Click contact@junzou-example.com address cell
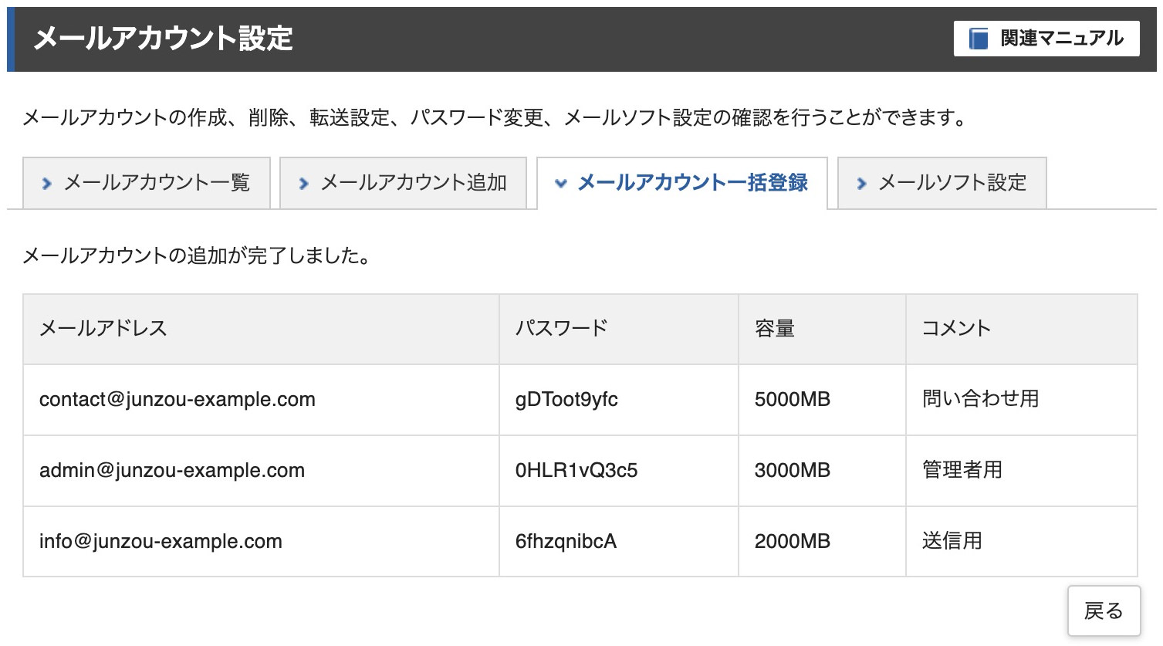This screenshot has width=1163, height=646. click(x=177, y=400)
